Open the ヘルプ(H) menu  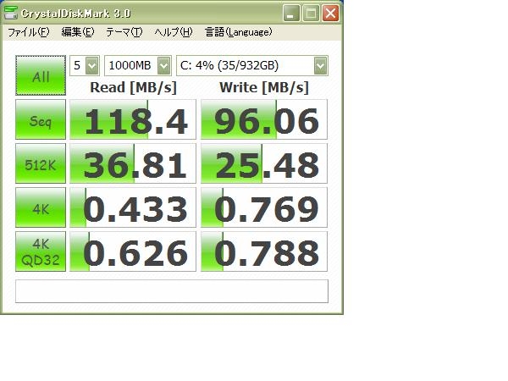(174, 32)
